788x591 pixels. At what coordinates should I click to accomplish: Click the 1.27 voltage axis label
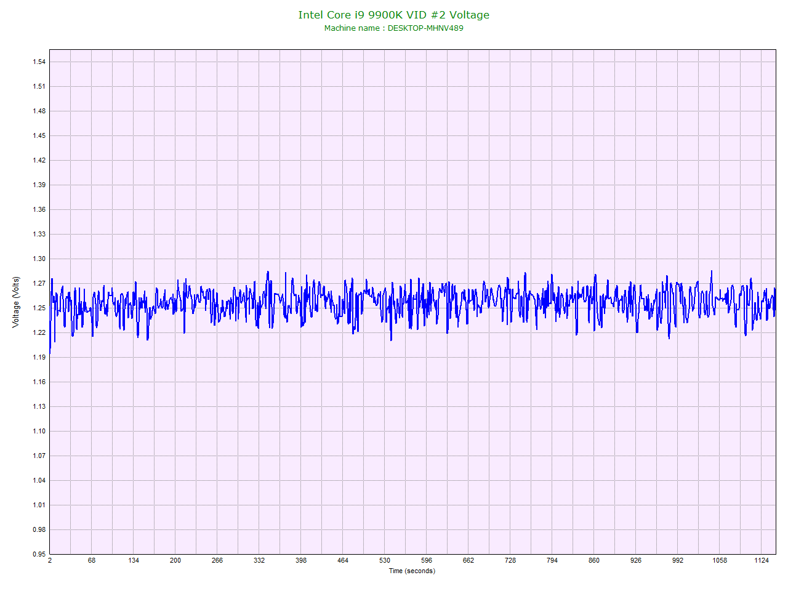[x=39, y=283]
